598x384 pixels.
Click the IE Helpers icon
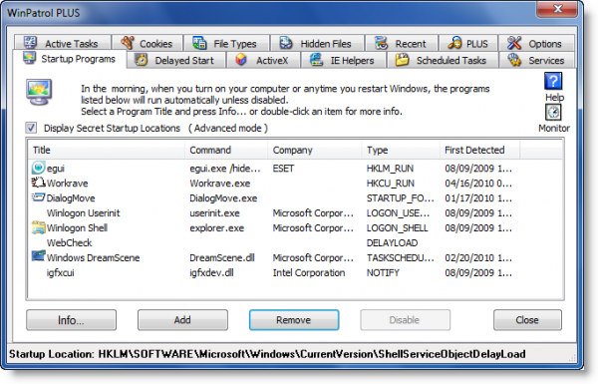click(316, 60)
